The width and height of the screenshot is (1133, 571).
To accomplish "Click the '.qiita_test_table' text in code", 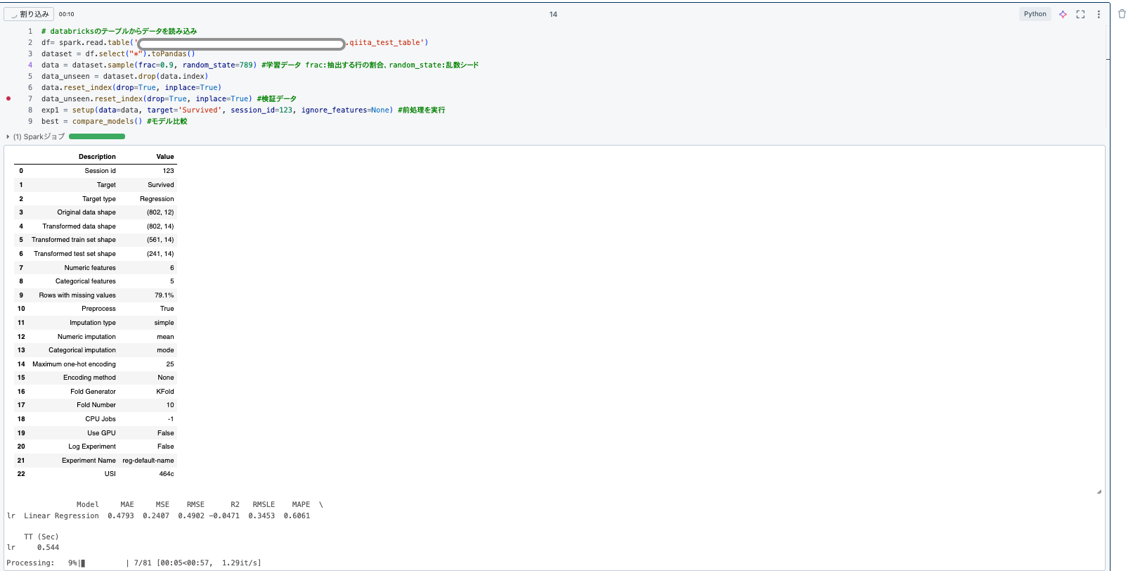I will 384,42.
